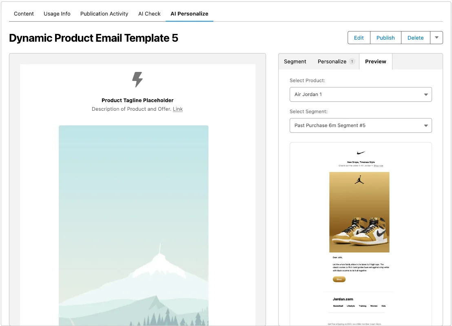Open Publication Activity tab
Image resolution: width=452 pixels, height=326 pixels.
tap(104, 13)
